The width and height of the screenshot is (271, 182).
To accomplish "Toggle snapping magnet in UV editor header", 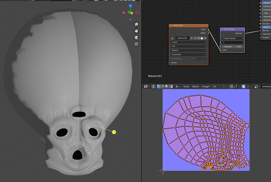I will [x=231, y=87].
